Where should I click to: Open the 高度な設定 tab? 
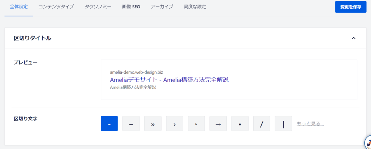pos(195,6)
